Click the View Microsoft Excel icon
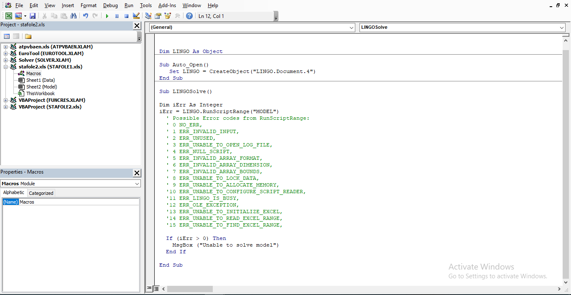This screenshot has height=295, width=571. point(8,15)
